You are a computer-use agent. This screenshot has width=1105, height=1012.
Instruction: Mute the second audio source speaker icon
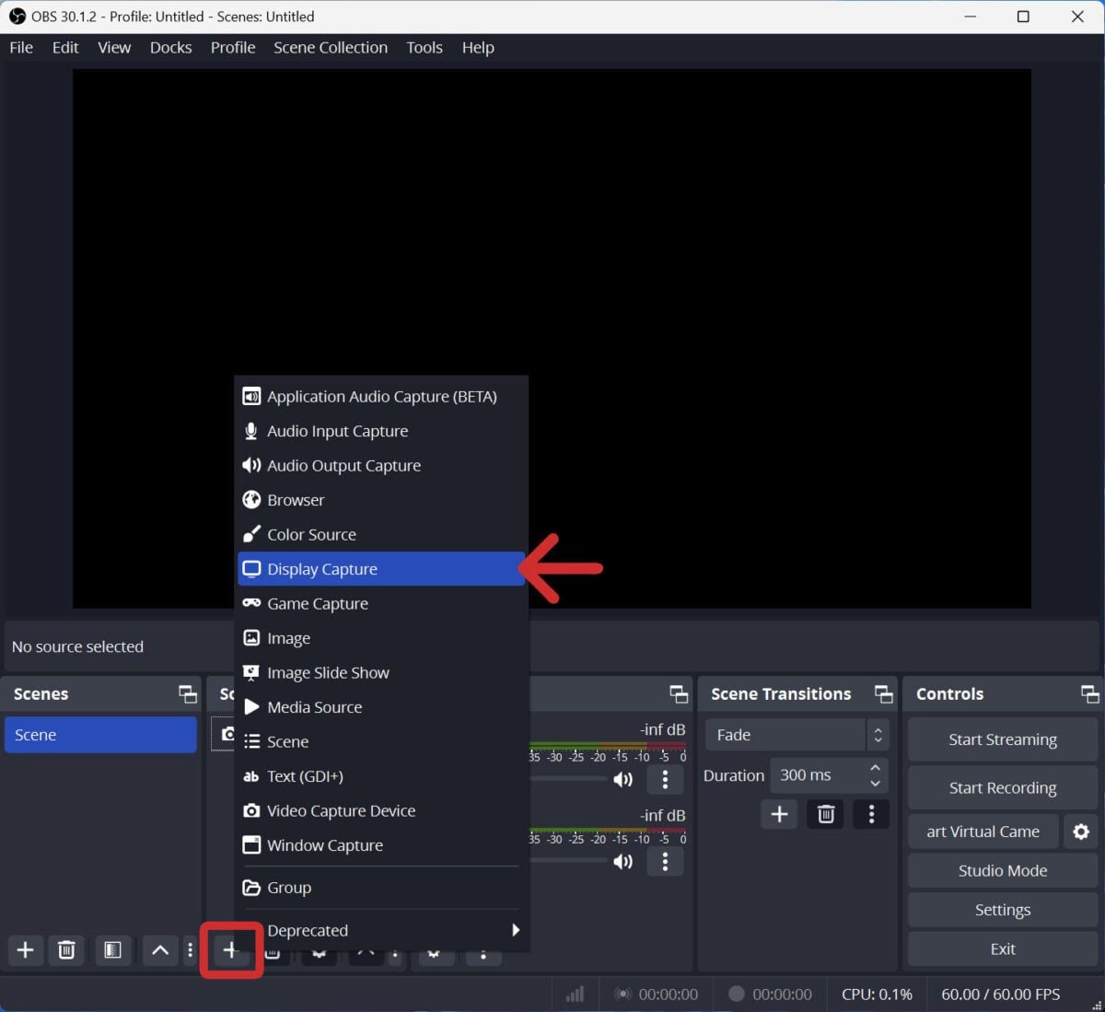[x=623, y=861]
